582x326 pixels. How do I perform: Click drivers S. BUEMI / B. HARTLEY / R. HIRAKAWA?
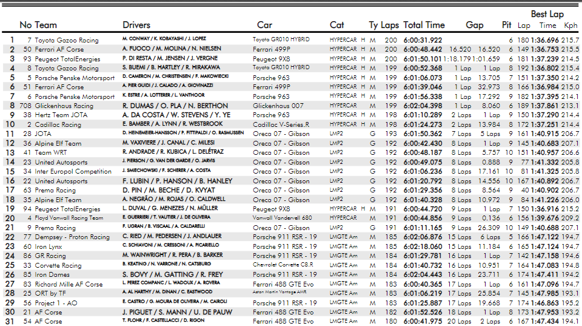(171, 67)
